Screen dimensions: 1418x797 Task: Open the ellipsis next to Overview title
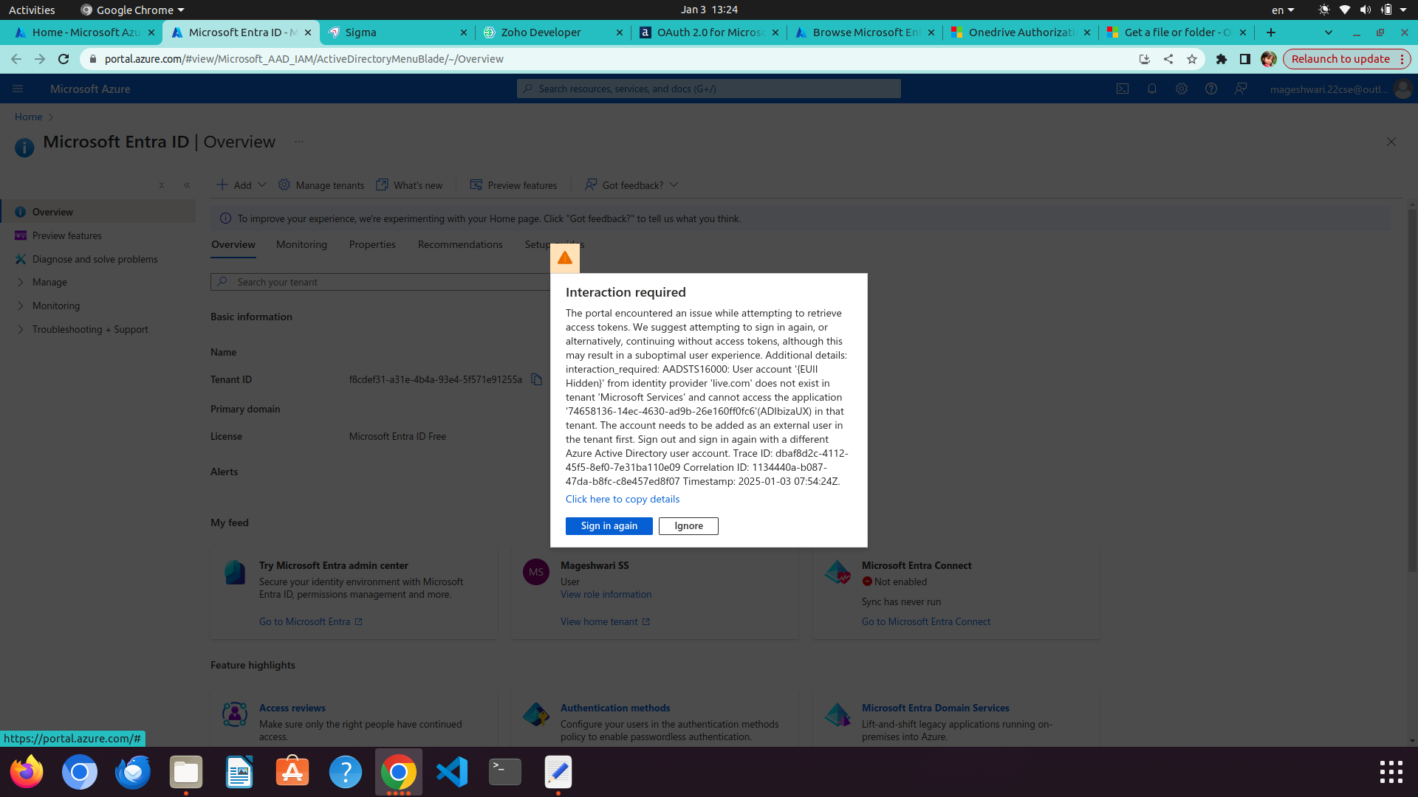(299, 142)
